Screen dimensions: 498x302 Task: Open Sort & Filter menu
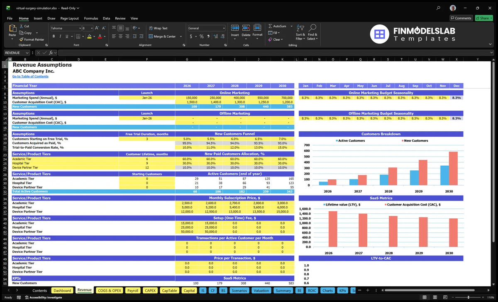pos(300,32)
